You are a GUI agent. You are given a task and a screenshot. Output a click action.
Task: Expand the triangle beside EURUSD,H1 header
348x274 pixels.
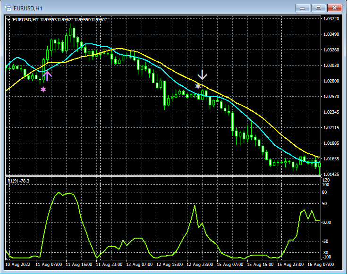click(8, 20)
